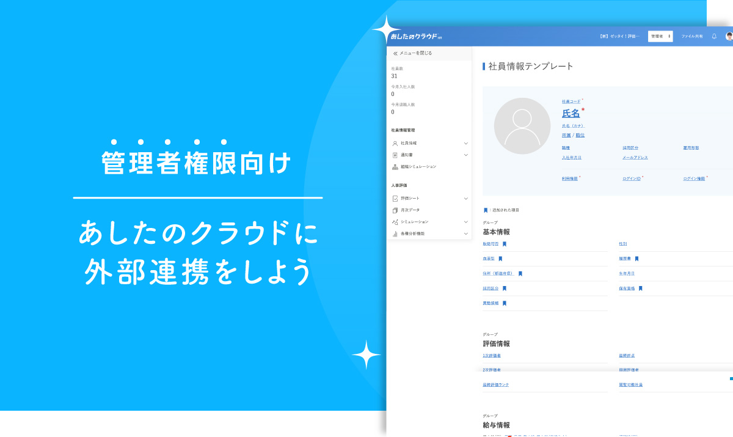
Task: Open the user avatar in header
Action: coord(729,36)
